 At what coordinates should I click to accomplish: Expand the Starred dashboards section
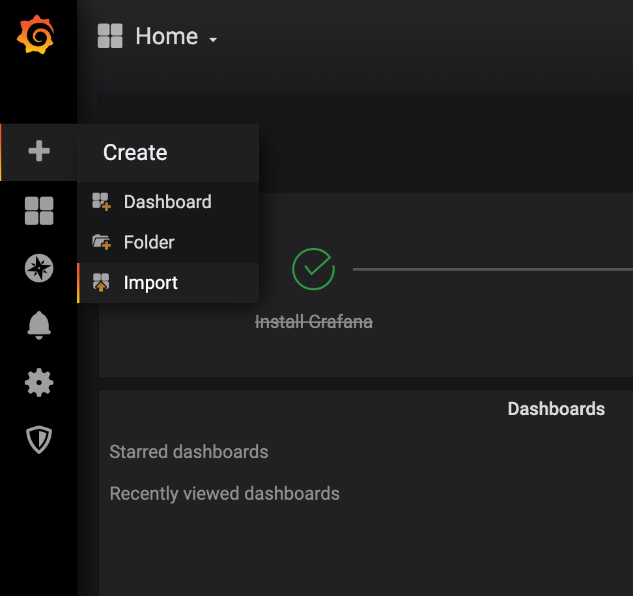click(x=189, y=452)
